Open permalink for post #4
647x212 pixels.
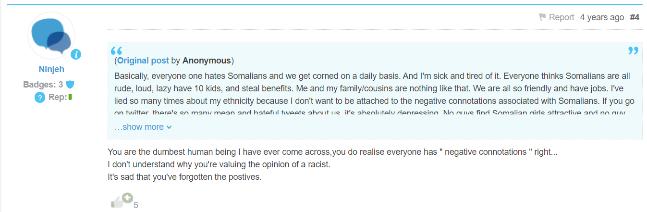[635, 17]
